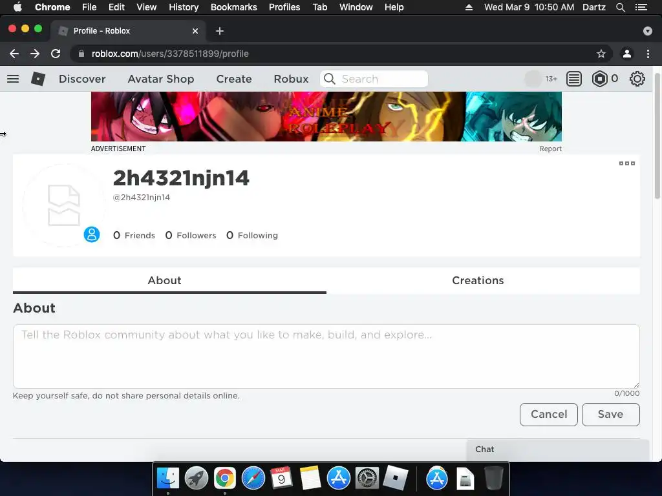Viewport: 662px width, 496px height.
Task: Open the Avatar Shop page
Action: (161, 79)
